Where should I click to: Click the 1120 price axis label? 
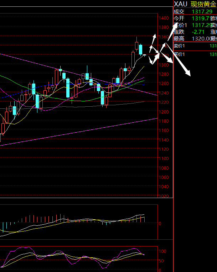click(x=164, y=149)
